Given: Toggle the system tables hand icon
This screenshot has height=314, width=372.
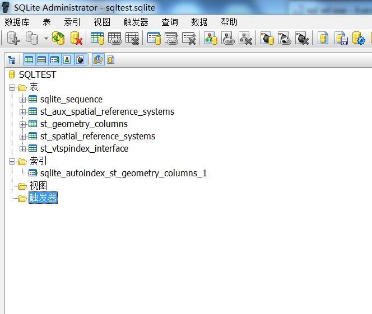Looking at the screenshot, I should click(x=97, y=60).
